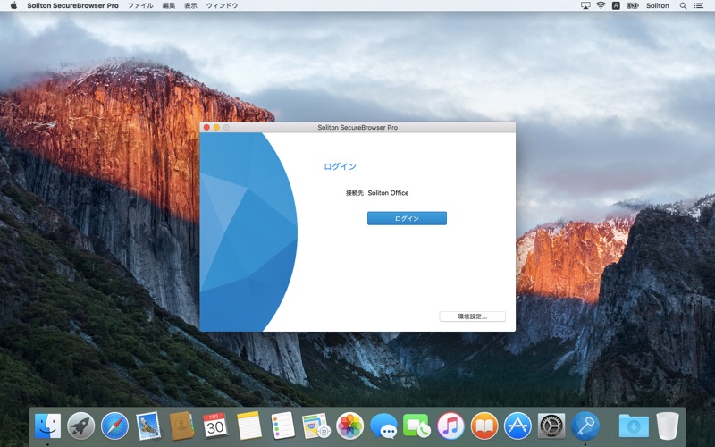Click the 接続先 label
The width and height of the screenshot is (715, 447).
(x=355, y=193)
